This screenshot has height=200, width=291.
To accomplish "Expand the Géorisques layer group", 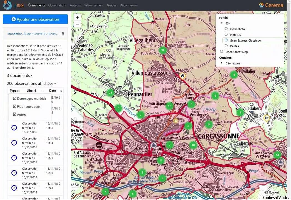I will point(222,63).
